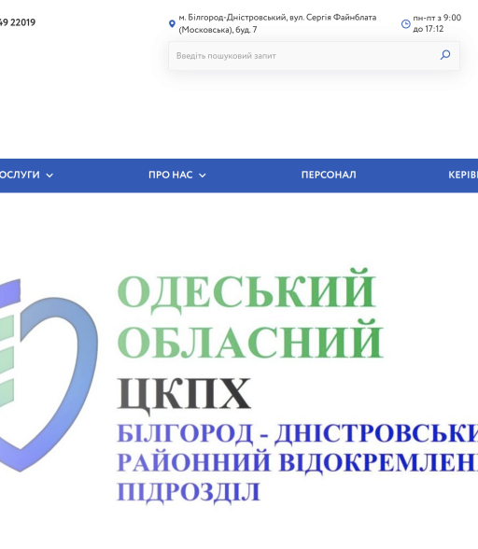Click the РАЙОННИЙ ВІДОКРЕМЛЕНИЙ banner line
The height and width of the screenshot is (549, 478).
(x=297, y=462)
